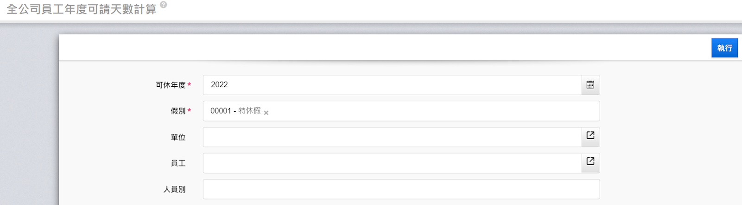
Task: Open the 人員別 selection field
Action: point(401,189)
